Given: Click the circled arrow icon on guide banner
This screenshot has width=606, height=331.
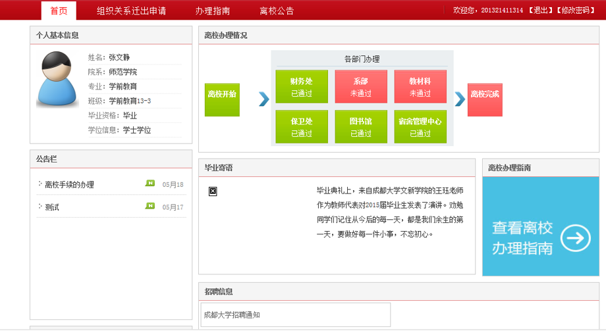Looking at the screenshot, I should pos(575,238).
